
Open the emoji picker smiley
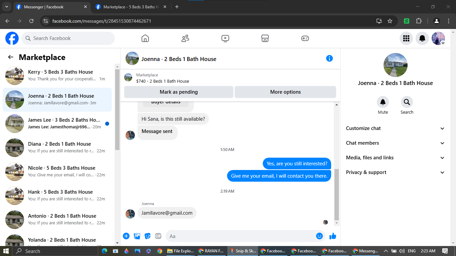click(x=319, y=236)
